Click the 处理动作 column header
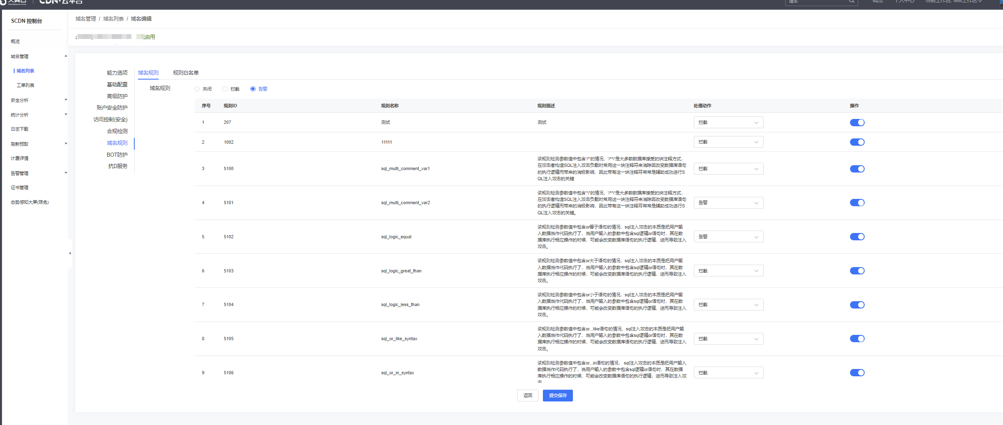The width and height of the screenshot is (1003, 425). [x=702, y=106]
